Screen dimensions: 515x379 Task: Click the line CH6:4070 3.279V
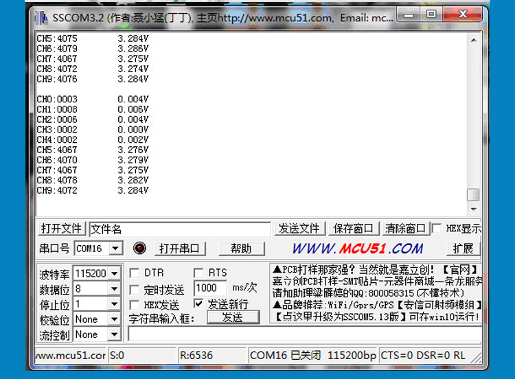click(x=93, y=160)
